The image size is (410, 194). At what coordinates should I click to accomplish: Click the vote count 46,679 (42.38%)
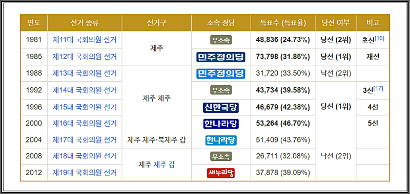pos(283,107)
